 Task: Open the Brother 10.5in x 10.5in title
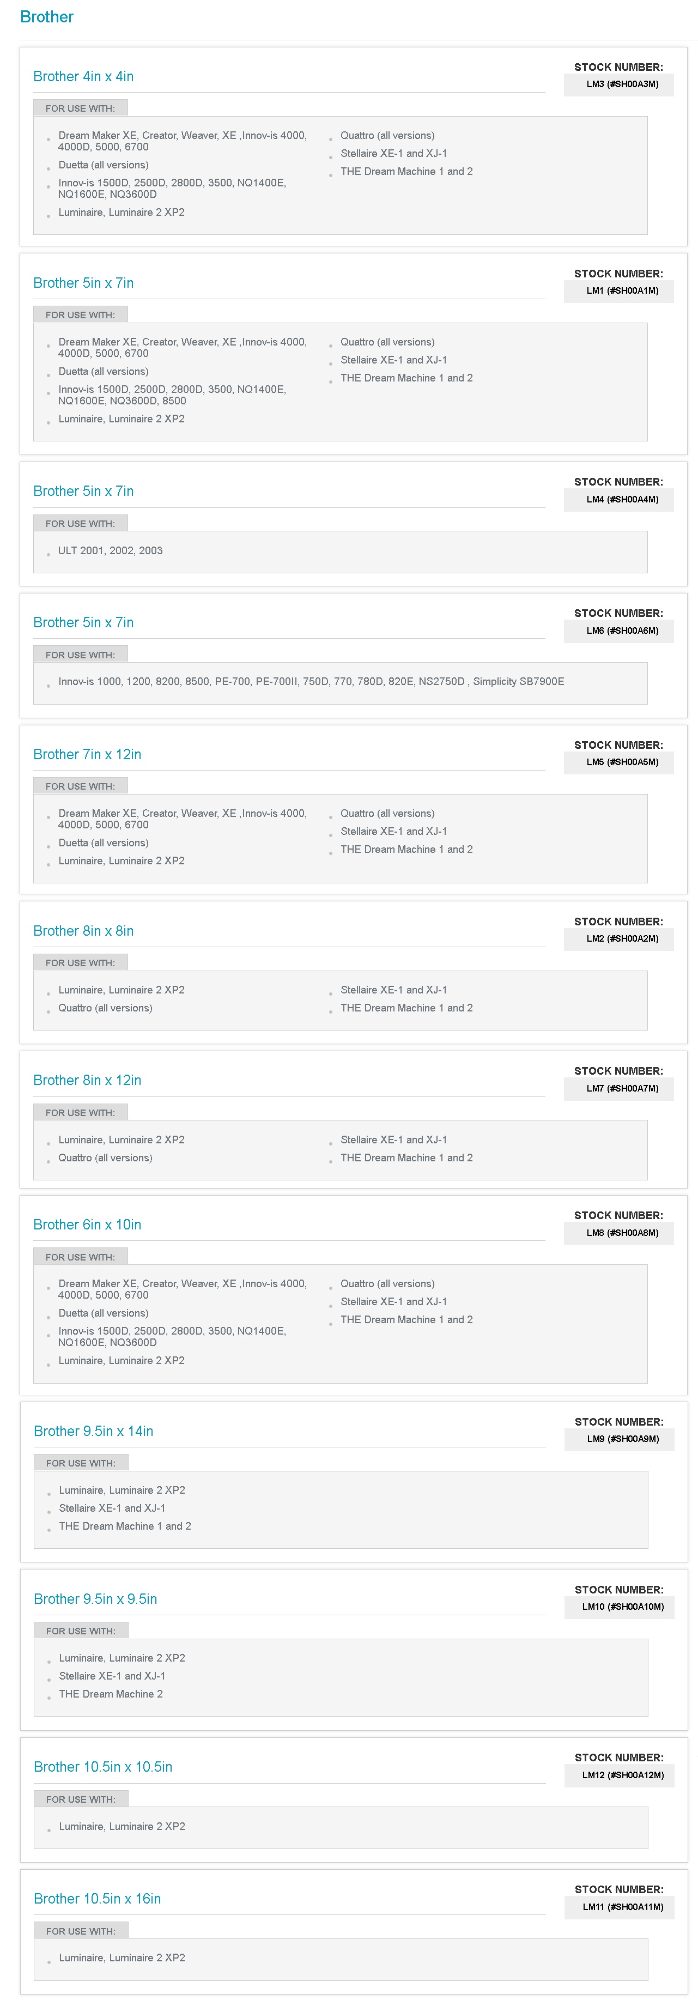point(103,1768)
